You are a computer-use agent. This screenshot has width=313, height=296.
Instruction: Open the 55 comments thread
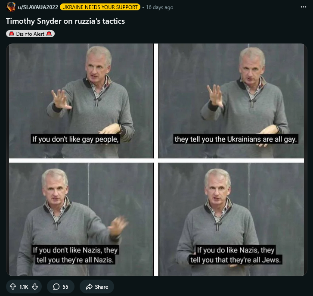(61, 287)
